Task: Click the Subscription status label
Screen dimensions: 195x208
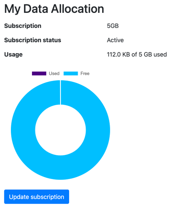Action: [33, 40]
